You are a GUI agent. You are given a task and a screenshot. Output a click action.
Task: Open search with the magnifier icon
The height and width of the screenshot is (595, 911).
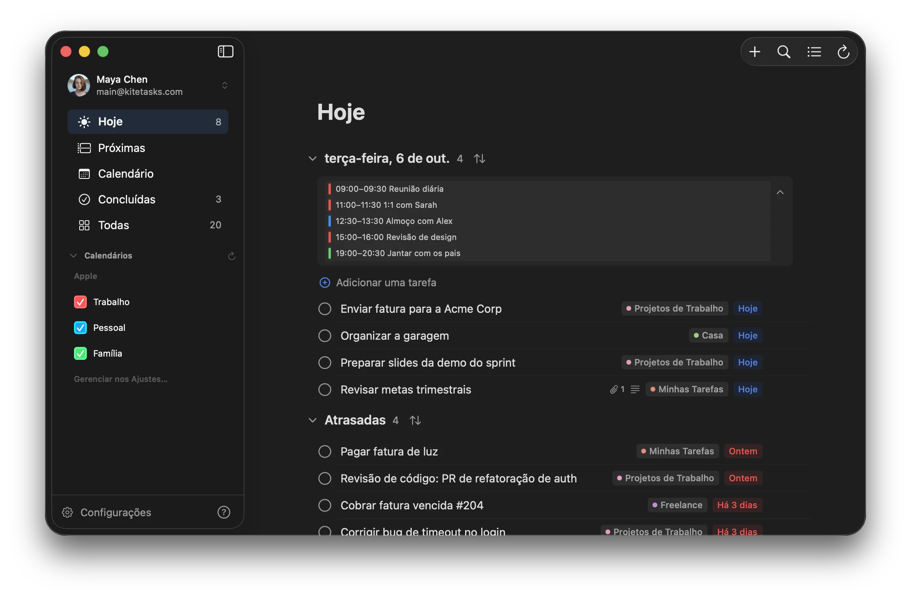(784, 52)
